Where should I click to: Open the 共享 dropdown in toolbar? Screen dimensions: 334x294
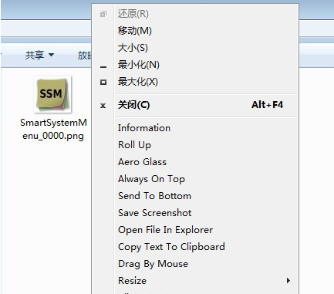click(x=39, y=55)
